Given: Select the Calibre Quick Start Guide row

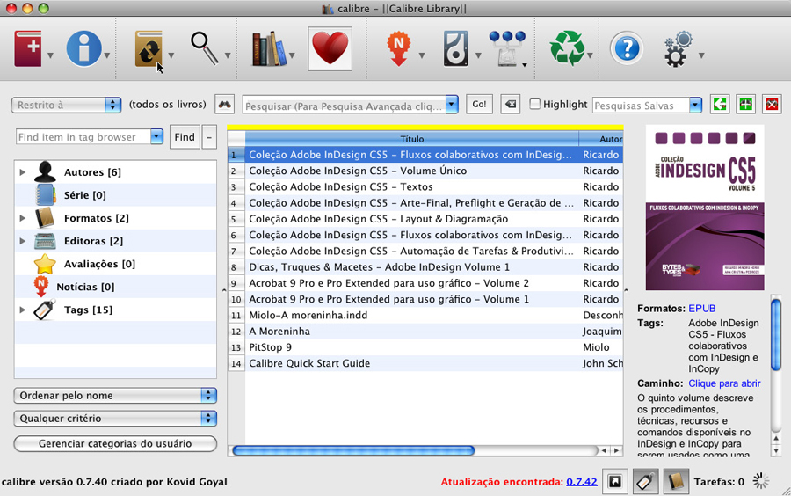Looking at the screenshot, I should [425, 363].
